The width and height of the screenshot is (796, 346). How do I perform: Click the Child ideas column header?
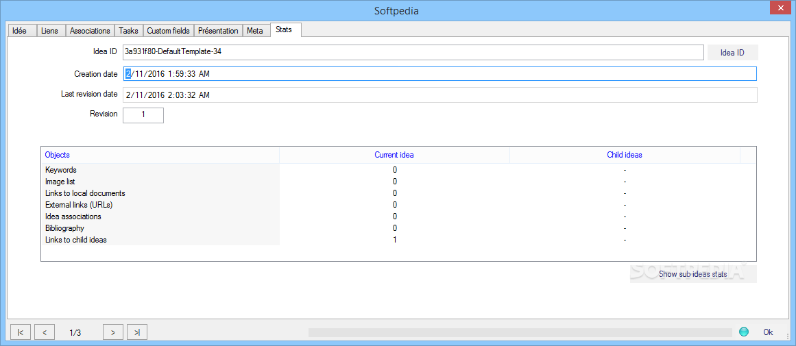625,155
